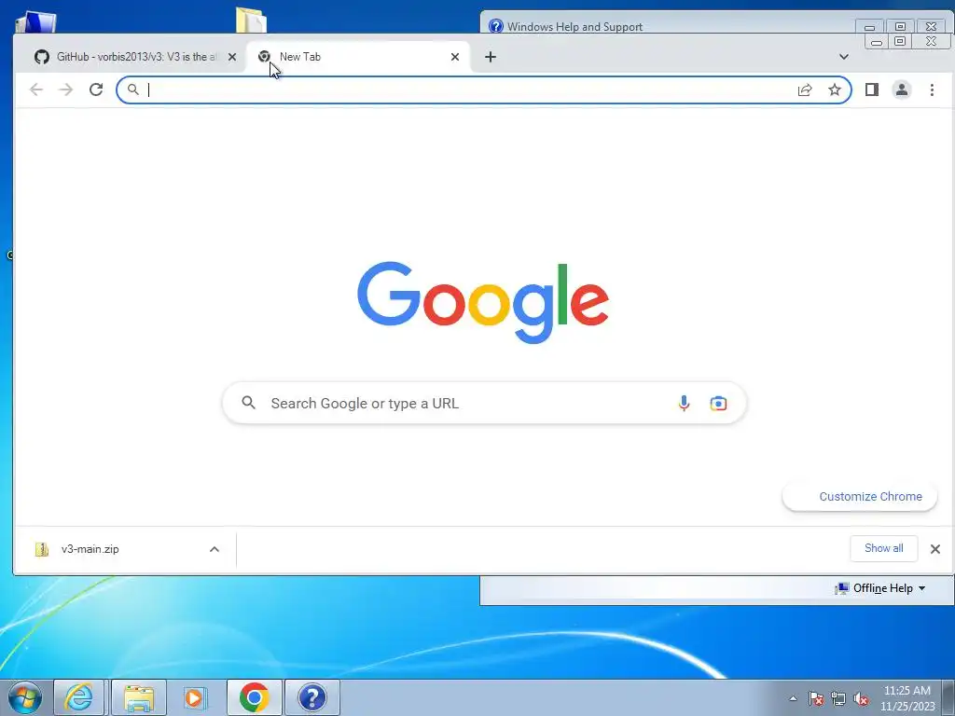Viewport: 955px width, 716px height.
Task: Show hidden system tray icons
Action: (x=793, y=698)
